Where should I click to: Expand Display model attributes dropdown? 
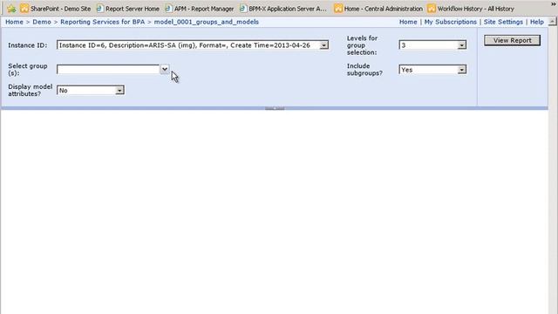(119, 91)
